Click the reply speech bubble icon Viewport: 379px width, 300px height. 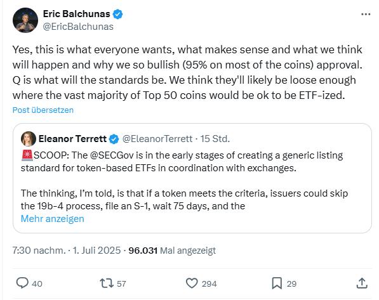(22, 283)
